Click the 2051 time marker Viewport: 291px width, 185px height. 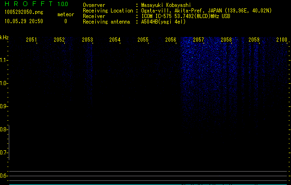pyautogui.click(x=31, y=40)
